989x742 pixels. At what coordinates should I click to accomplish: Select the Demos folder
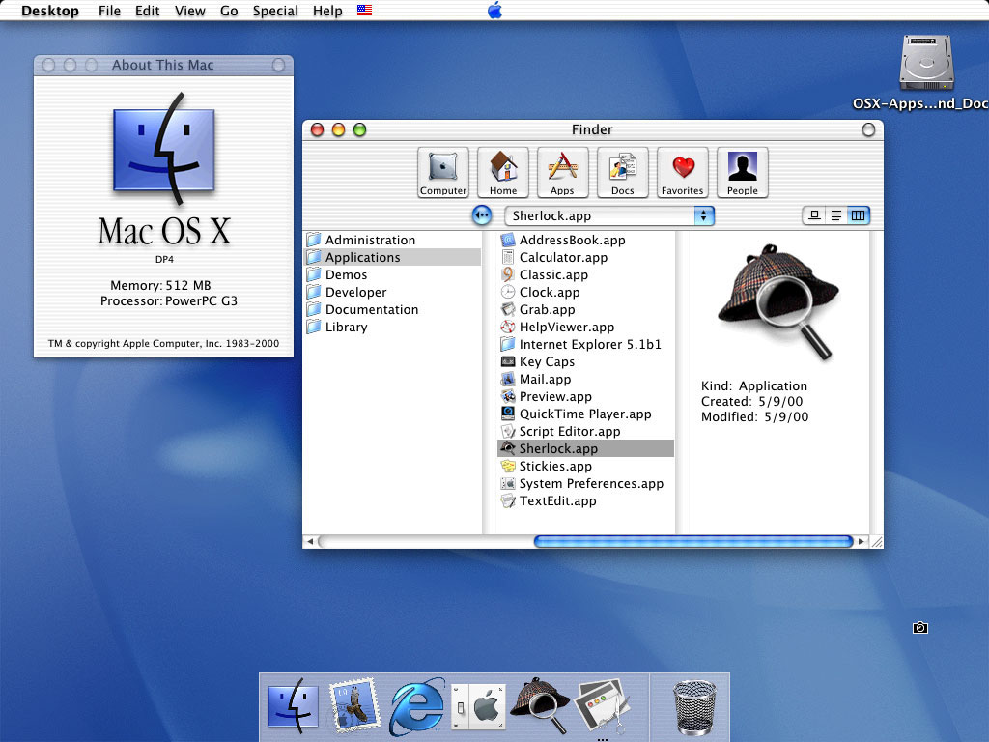point(392,274)
